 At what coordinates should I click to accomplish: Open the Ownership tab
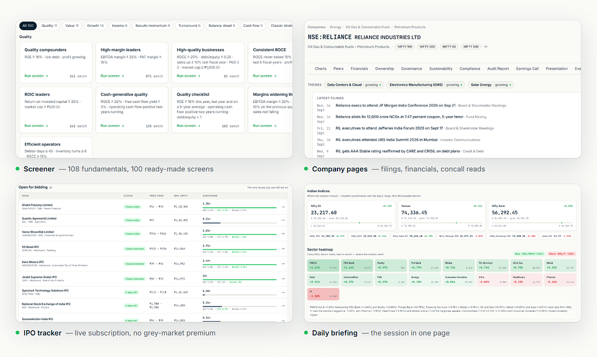tap(385, 68)
